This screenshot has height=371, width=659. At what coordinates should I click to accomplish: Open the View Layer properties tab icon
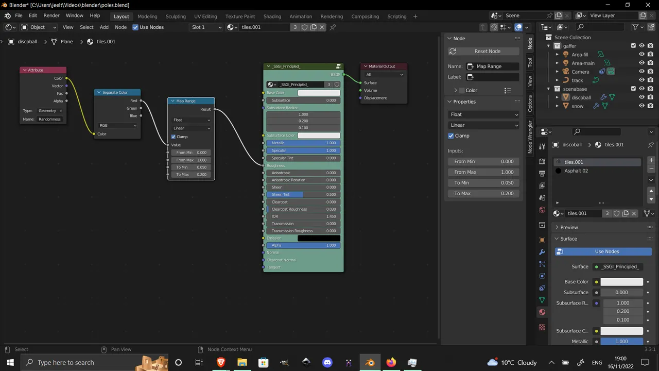coord(542,185)
